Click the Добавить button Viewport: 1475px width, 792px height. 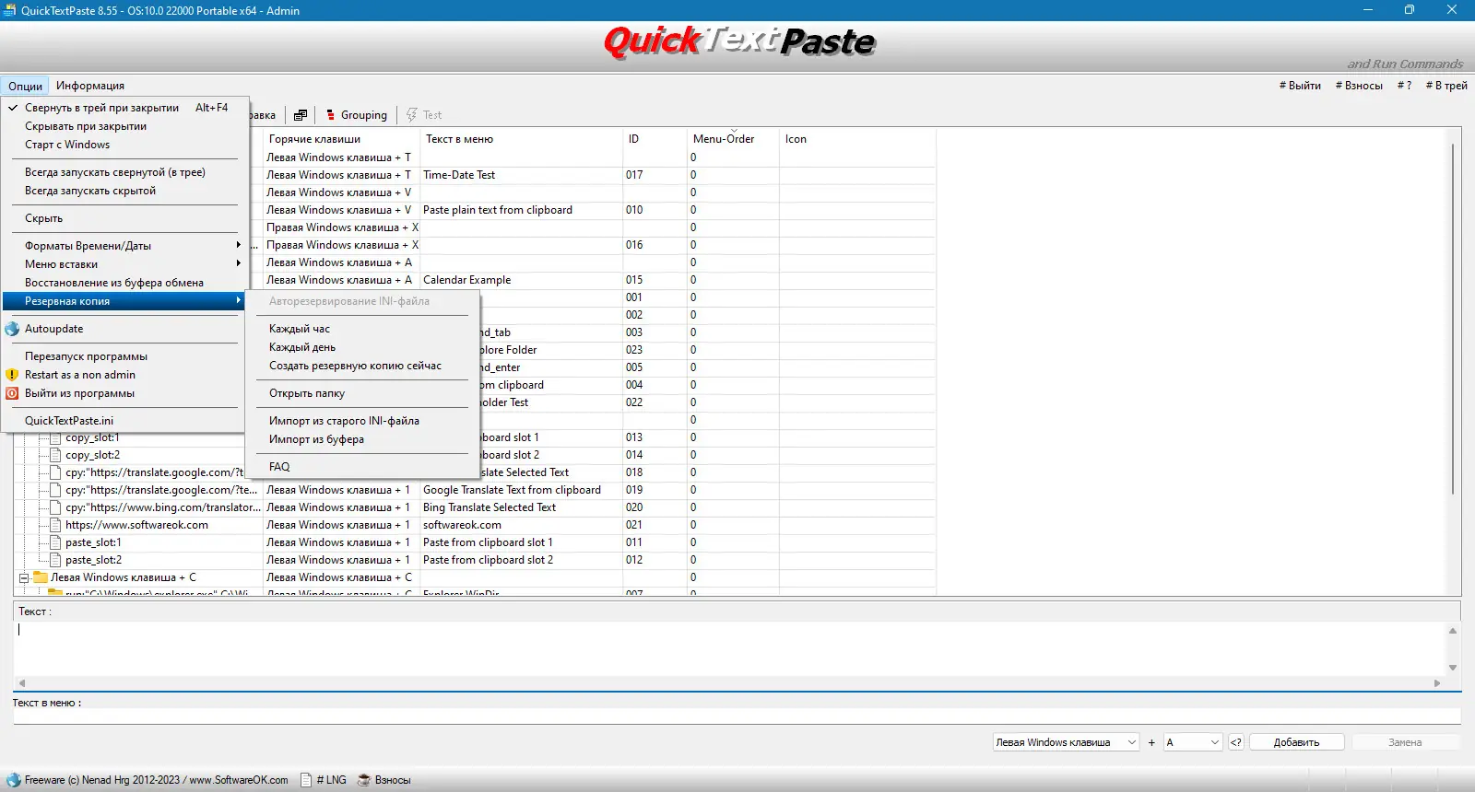coord(1296,742)
